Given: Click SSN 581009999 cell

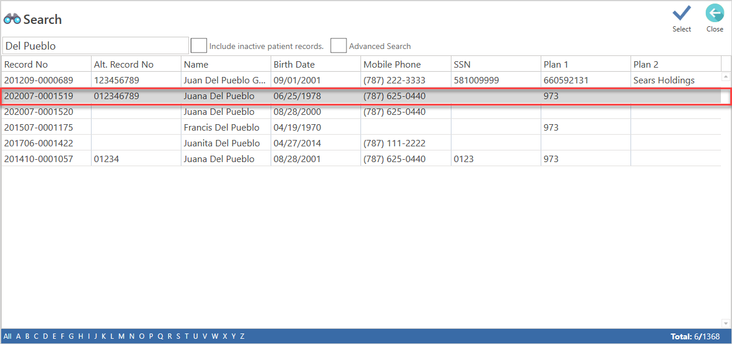Looking at the screenshot, I should coord(496,80).
